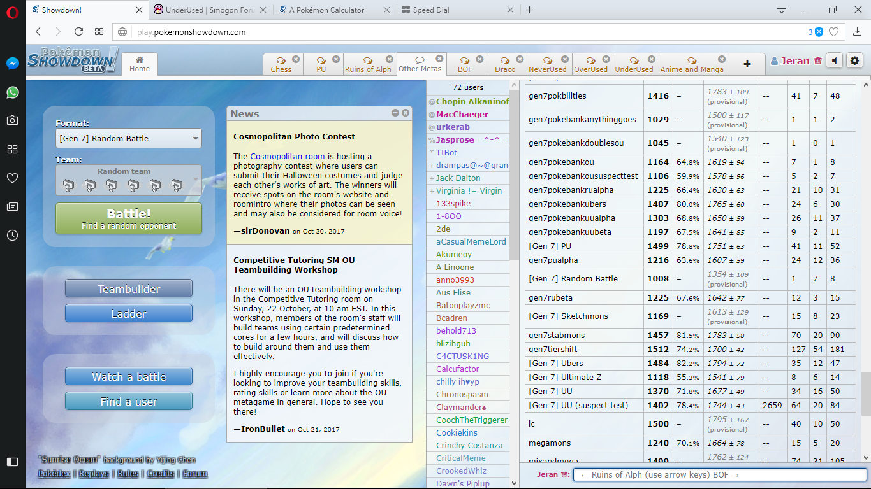Screen dimensions: 871x489
Task: Bookmark this page with heart icon
Action: coord(833,32)
